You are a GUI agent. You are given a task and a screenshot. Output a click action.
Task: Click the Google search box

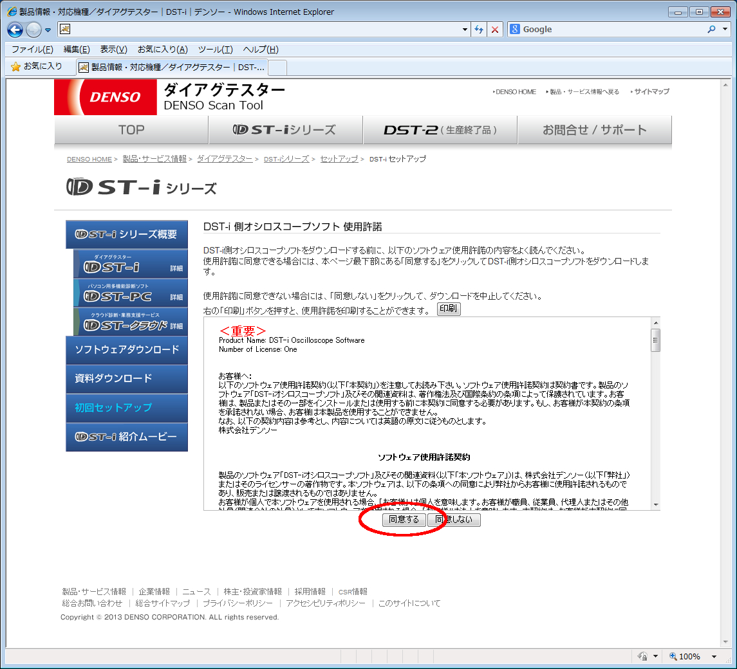click(611, 29)
